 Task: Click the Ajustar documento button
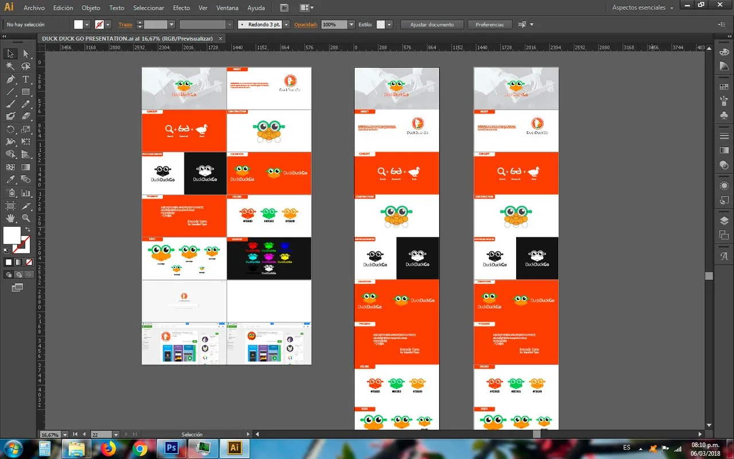432,25
